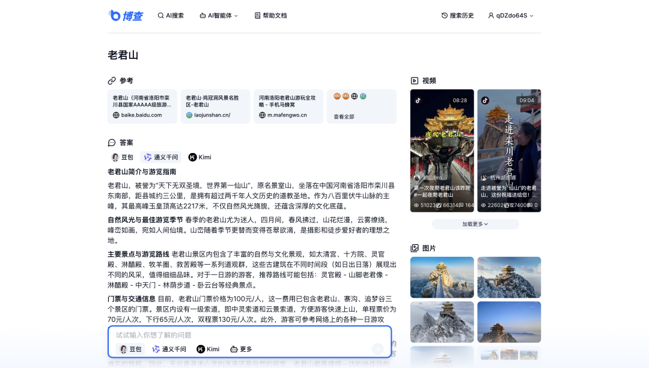Image resolution: width=649 pixels, height=368 pixels.
Task: Open 更多 models in the input bar
Action: (x=241, y=349)
